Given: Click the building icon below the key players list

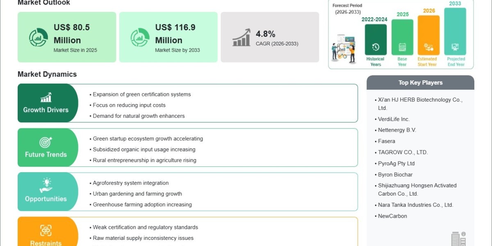Looking at the screenshot, I should (458, 239).
